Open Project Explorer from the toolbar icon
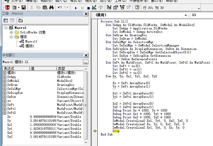The image size is (213, 146). click(x=109, y=7)
